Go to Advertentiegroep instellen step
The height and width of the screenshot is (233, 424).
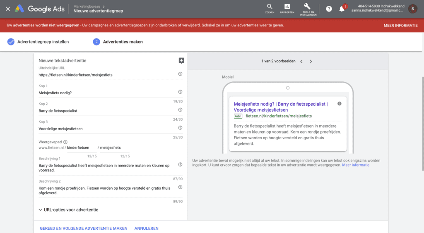point(39,42)
